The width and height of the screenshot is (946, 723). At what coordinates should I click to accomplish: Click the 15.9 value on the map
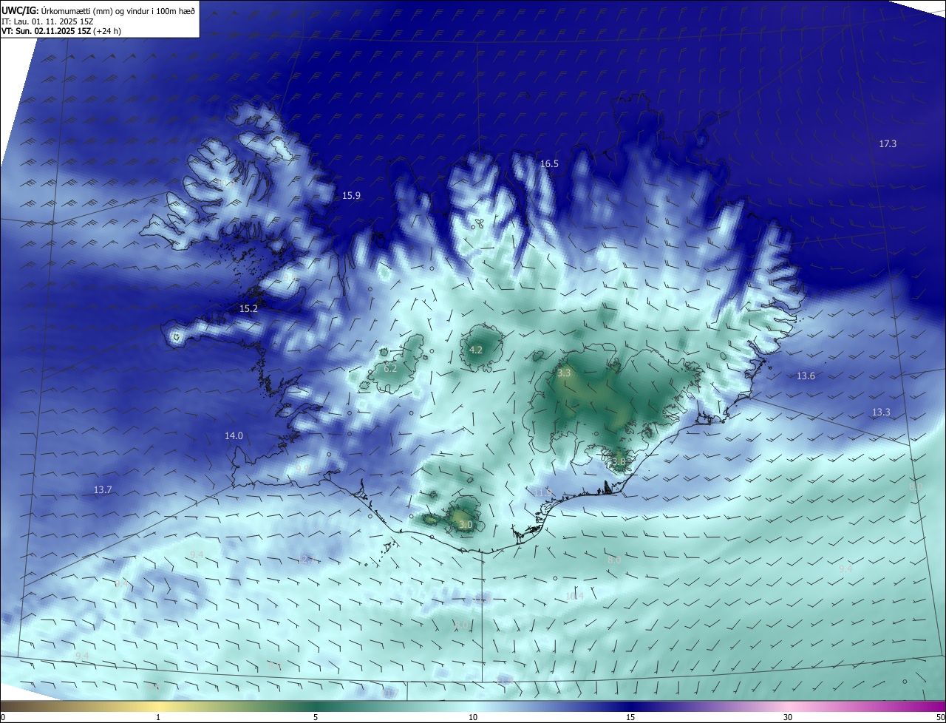(x=351, y=196)
